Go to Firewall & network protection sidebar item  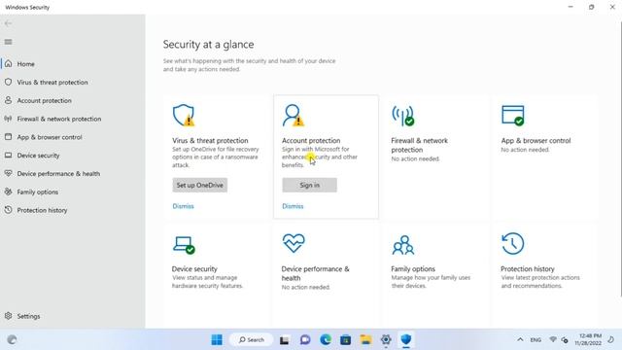tap(58, 119)
